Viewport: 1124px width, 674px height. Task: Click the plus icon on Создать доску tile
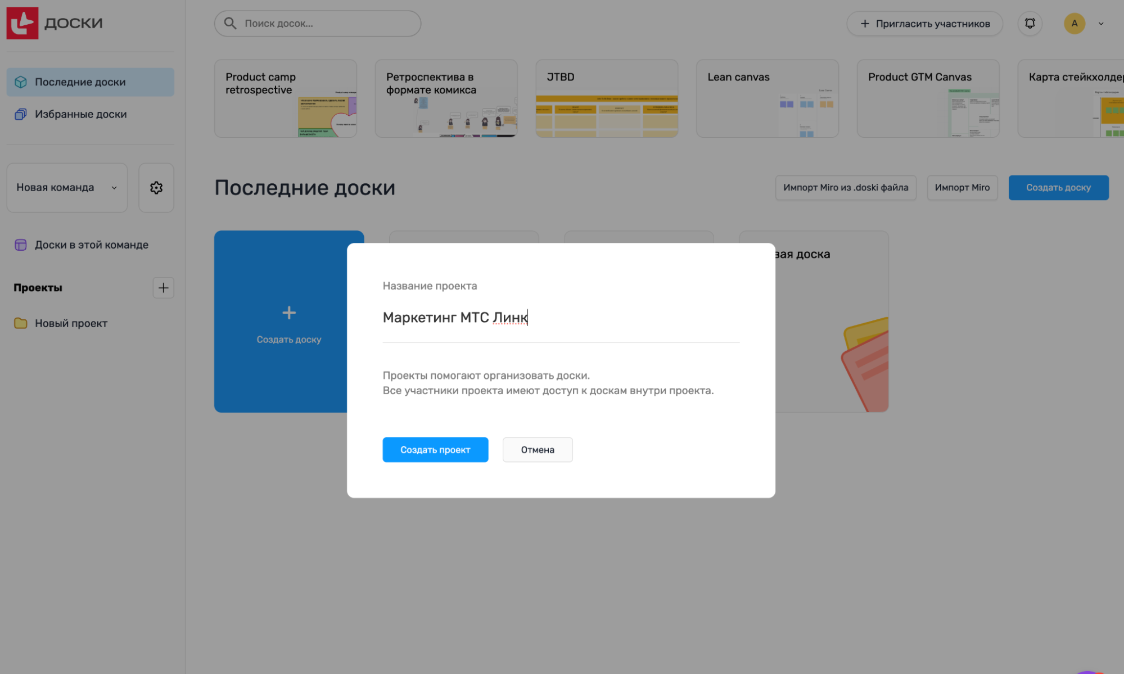point(289,313)
